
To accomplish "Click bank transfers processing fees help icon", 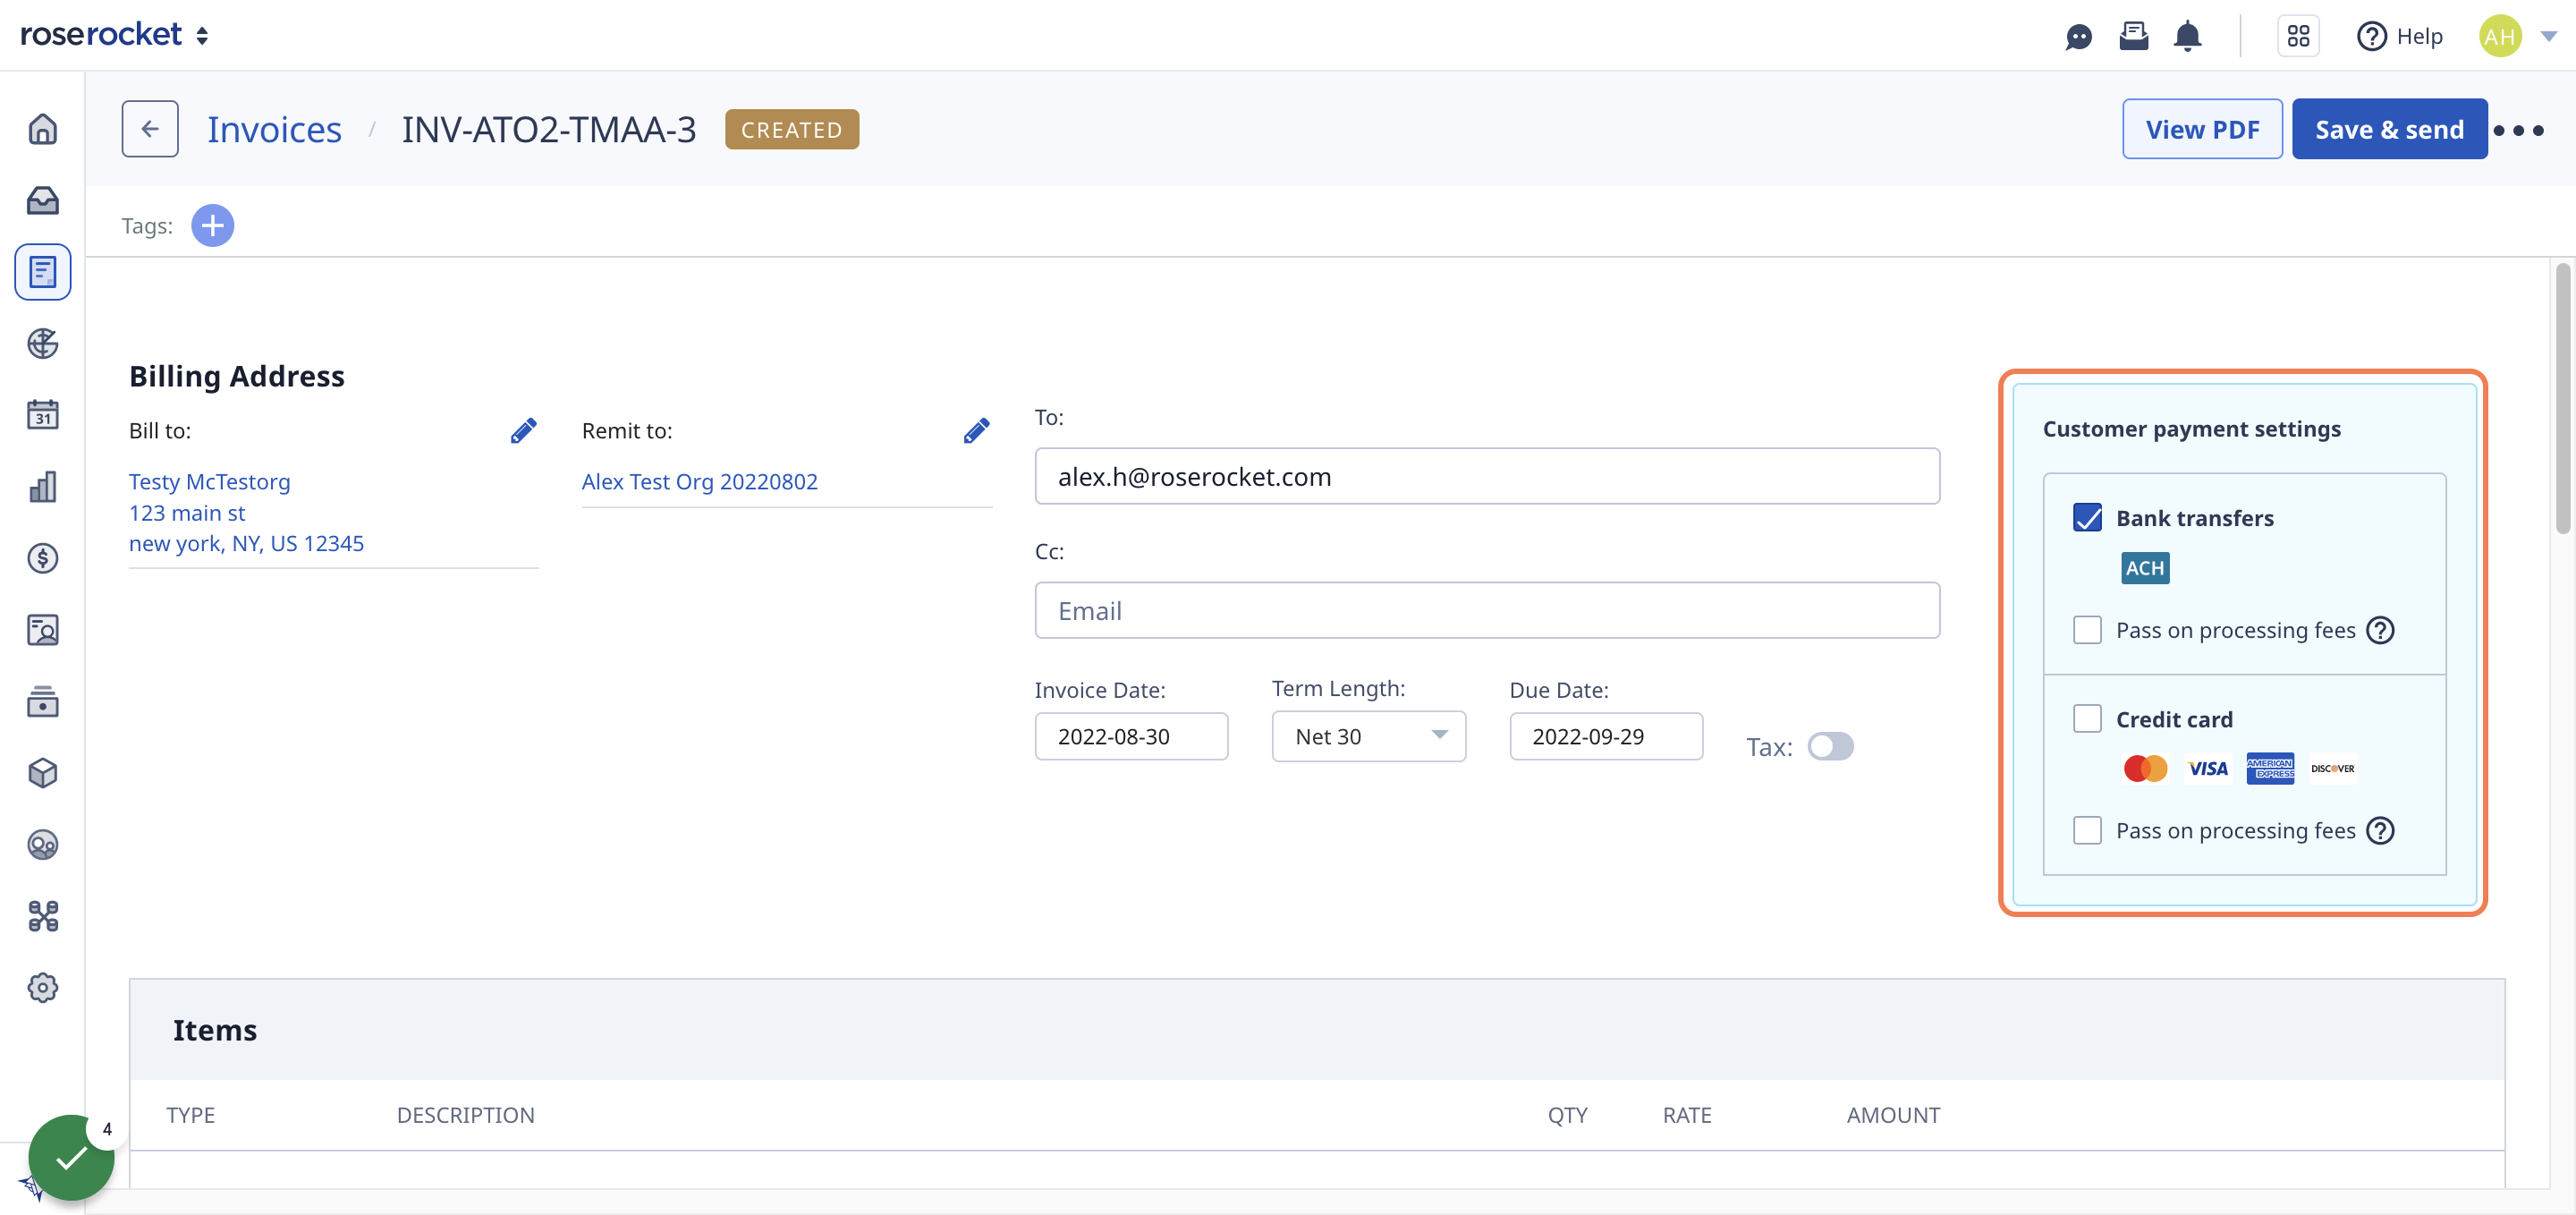I will 2380,630.
